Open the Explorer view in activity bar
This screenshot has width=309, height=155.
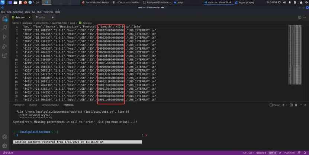point(4,18)
